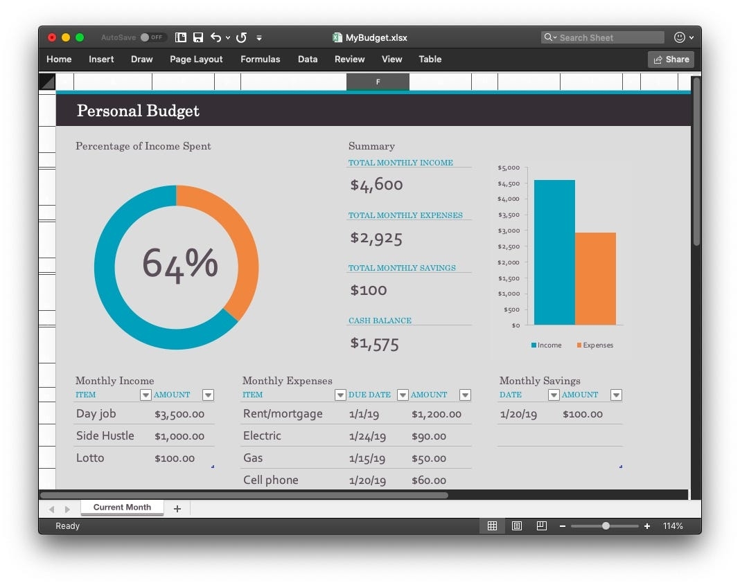Open the AMOUNT filter in Monthly Income
This screenshot has height=585, width=740.
click(x=208, y=395)
